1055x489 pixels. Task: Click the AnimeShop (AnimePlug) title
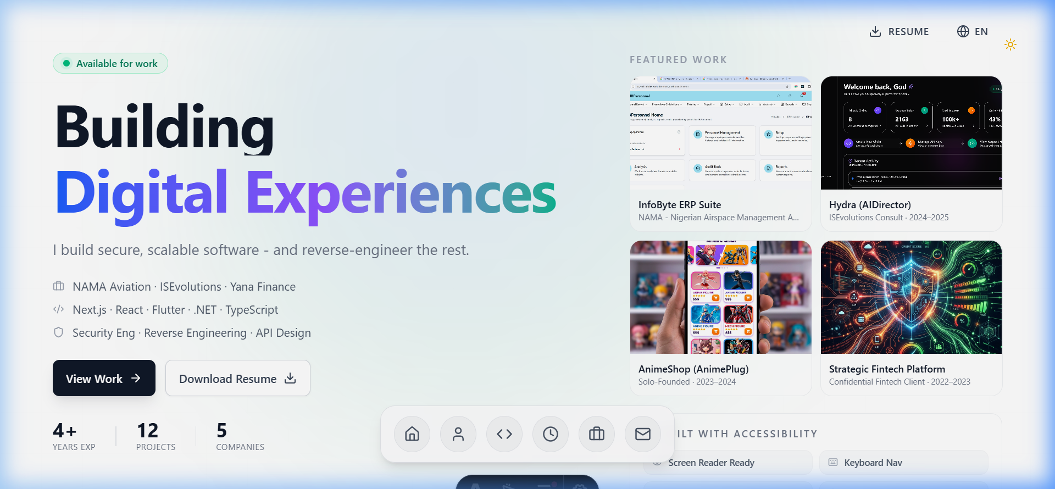(693, 369)
